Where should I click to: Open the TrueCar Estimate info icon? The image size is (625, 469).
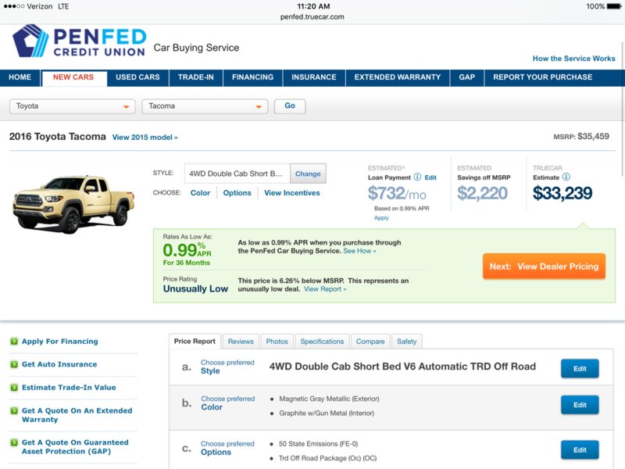[x=566, y=177]
